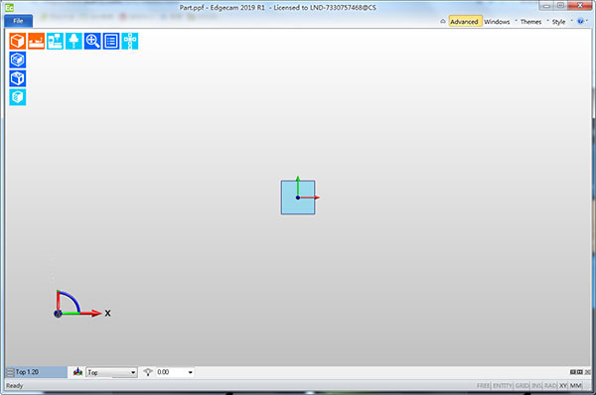This screenshot has height=395, width=596.
Task: Click the magnifier zoom icon
Action: (92, 41)
